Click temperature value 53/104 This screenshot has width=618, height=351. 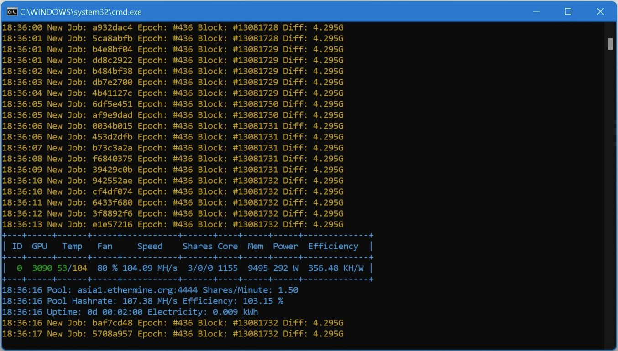pos(72,268)
